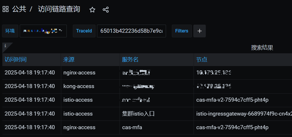This screenshot has height=137, width=292.
Task: Click the kong-access source cell
Action: [79, 86]
